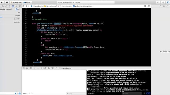The width and height of the screenshot is (170, 95).
Task: Choose the iPhone 8 run destination
Action: coord(28,2)
